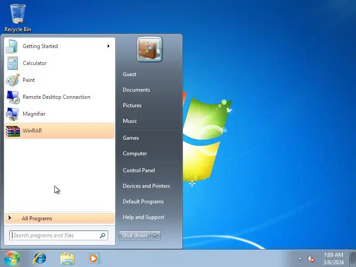This screenshot has height=267, width=356.
Task: Click the Guest user account picture
Action: pos(150,49)
